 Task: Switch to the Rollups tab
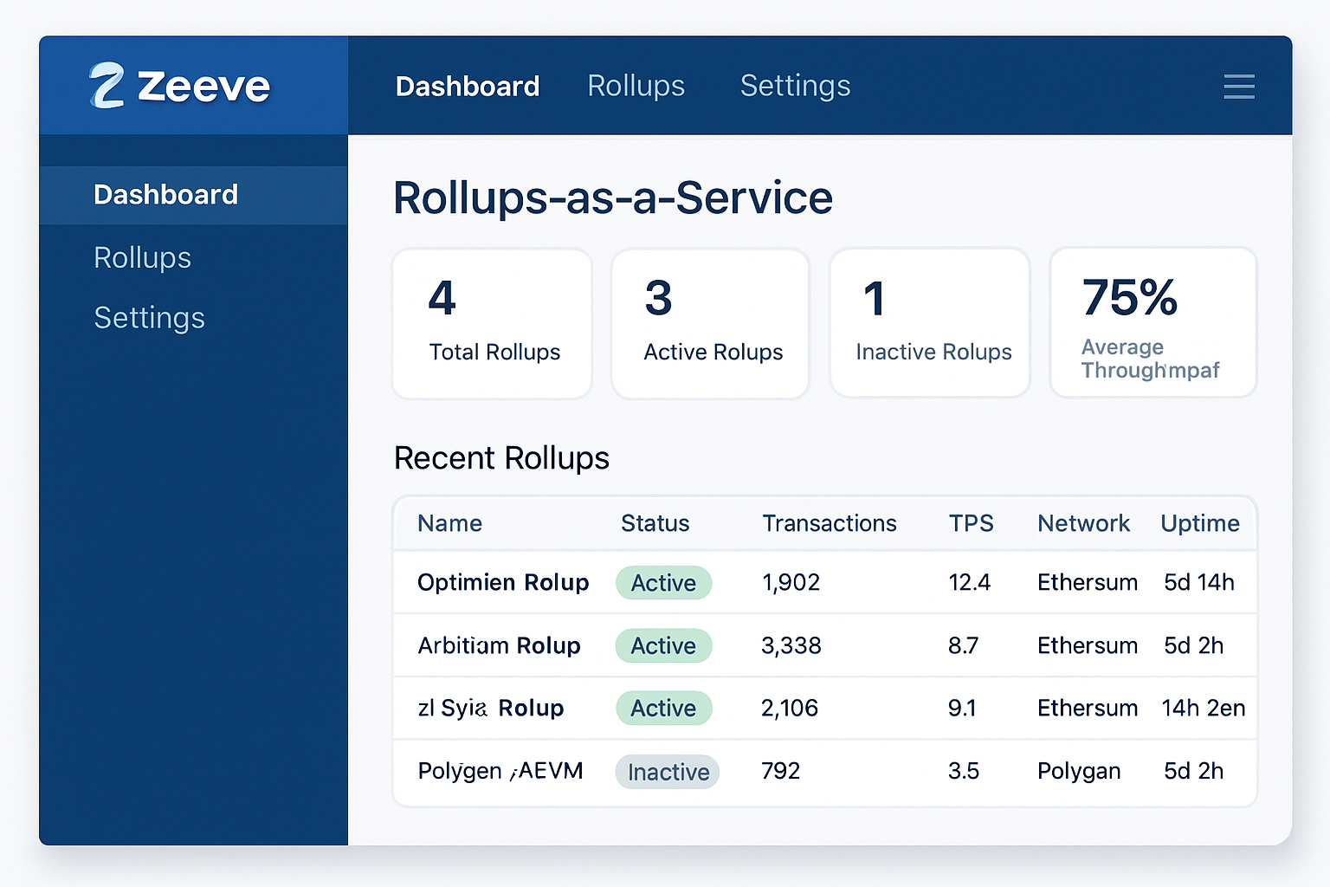[x=636, y=86]
